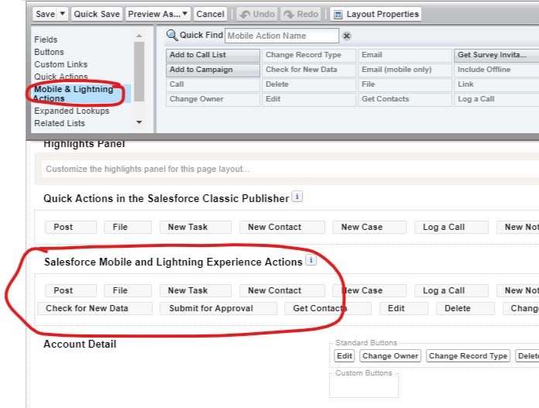Select Custom Links category

tap(61, 64)
